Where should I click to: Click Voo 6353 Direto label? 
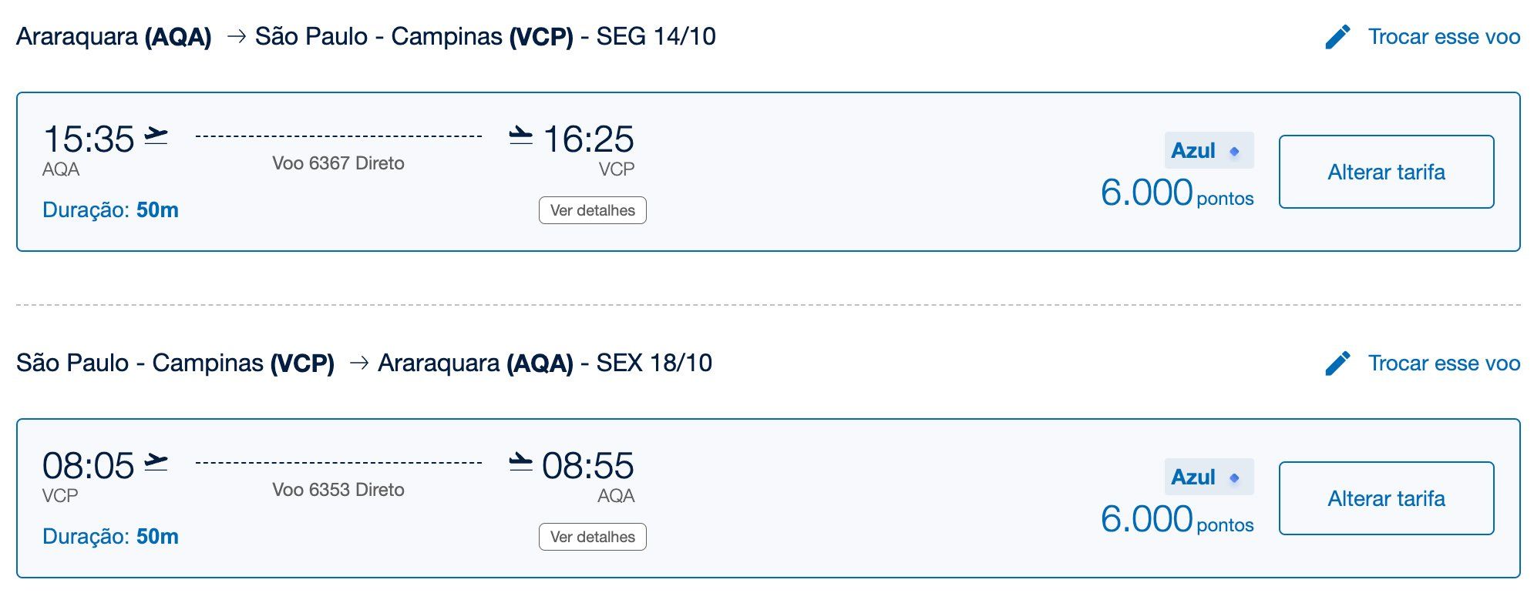(338, 490)
